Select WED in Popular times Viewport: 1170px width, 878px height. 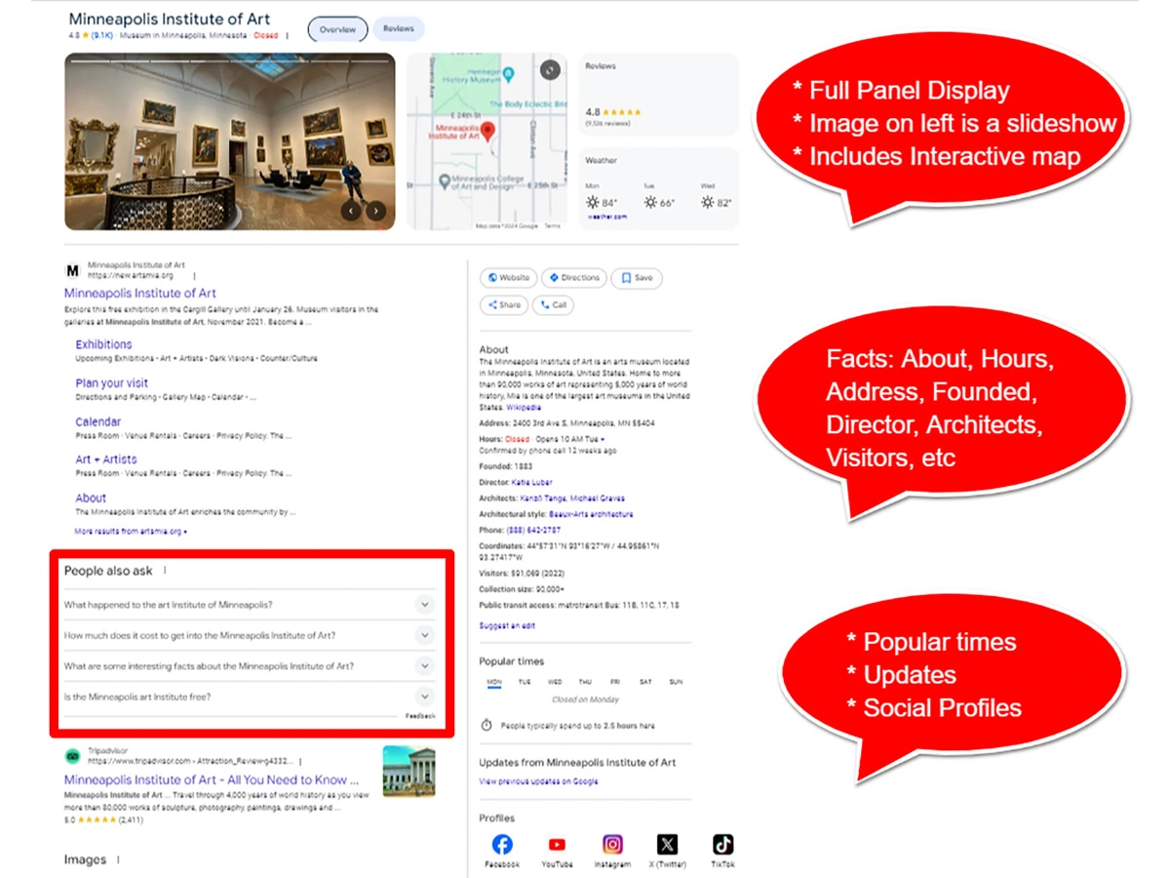point(555,682)
